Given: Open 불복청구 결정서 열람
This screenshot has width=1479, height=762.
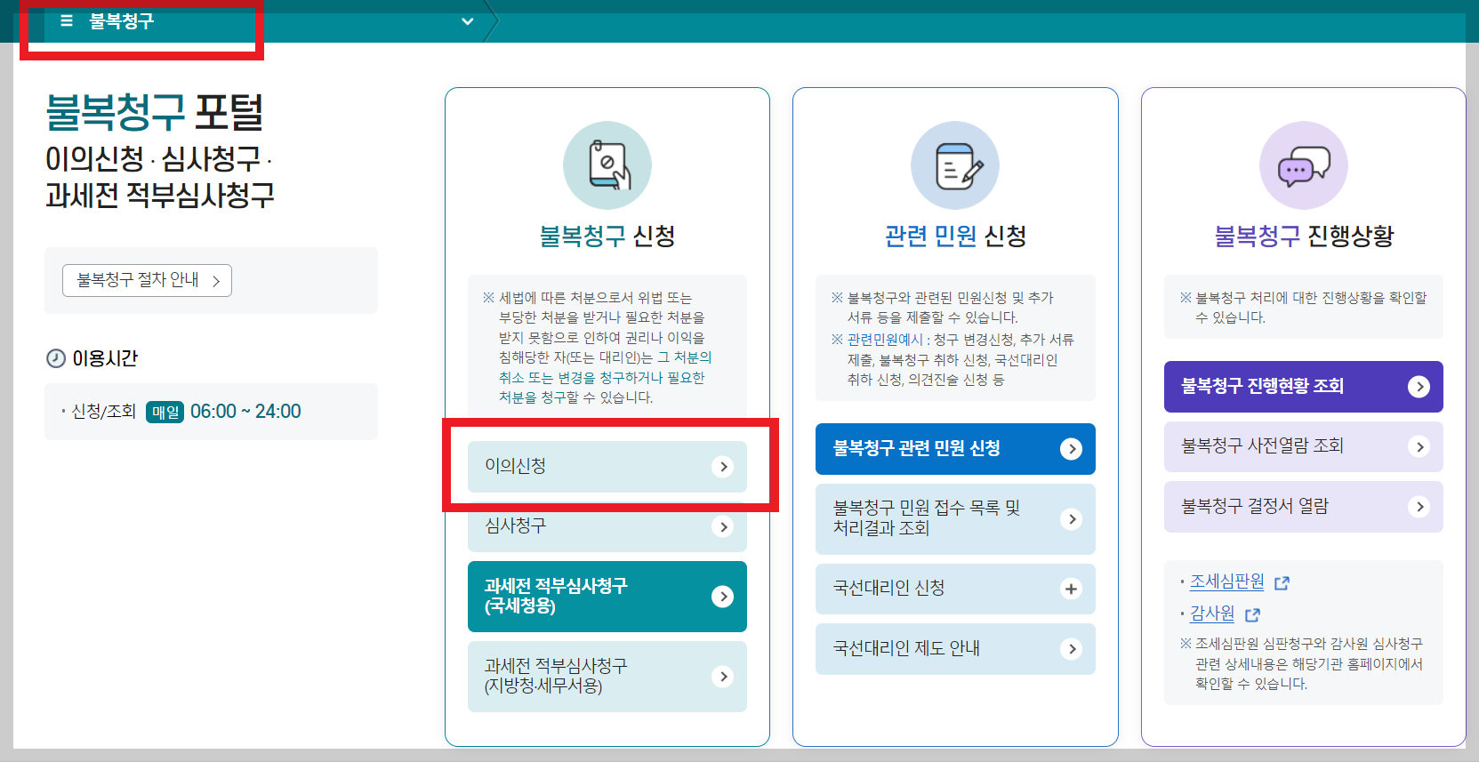Looking at the screenshot, I should (1304, 507).
